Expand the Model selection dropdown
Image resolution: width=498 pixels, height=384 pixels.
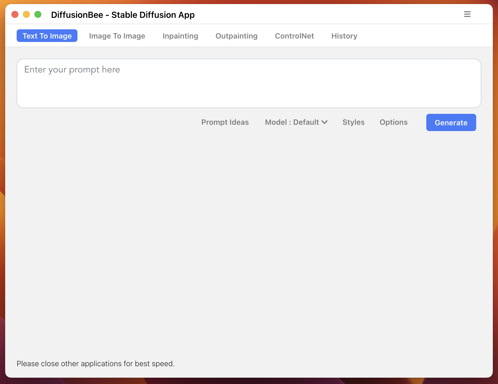pos(296,122)
